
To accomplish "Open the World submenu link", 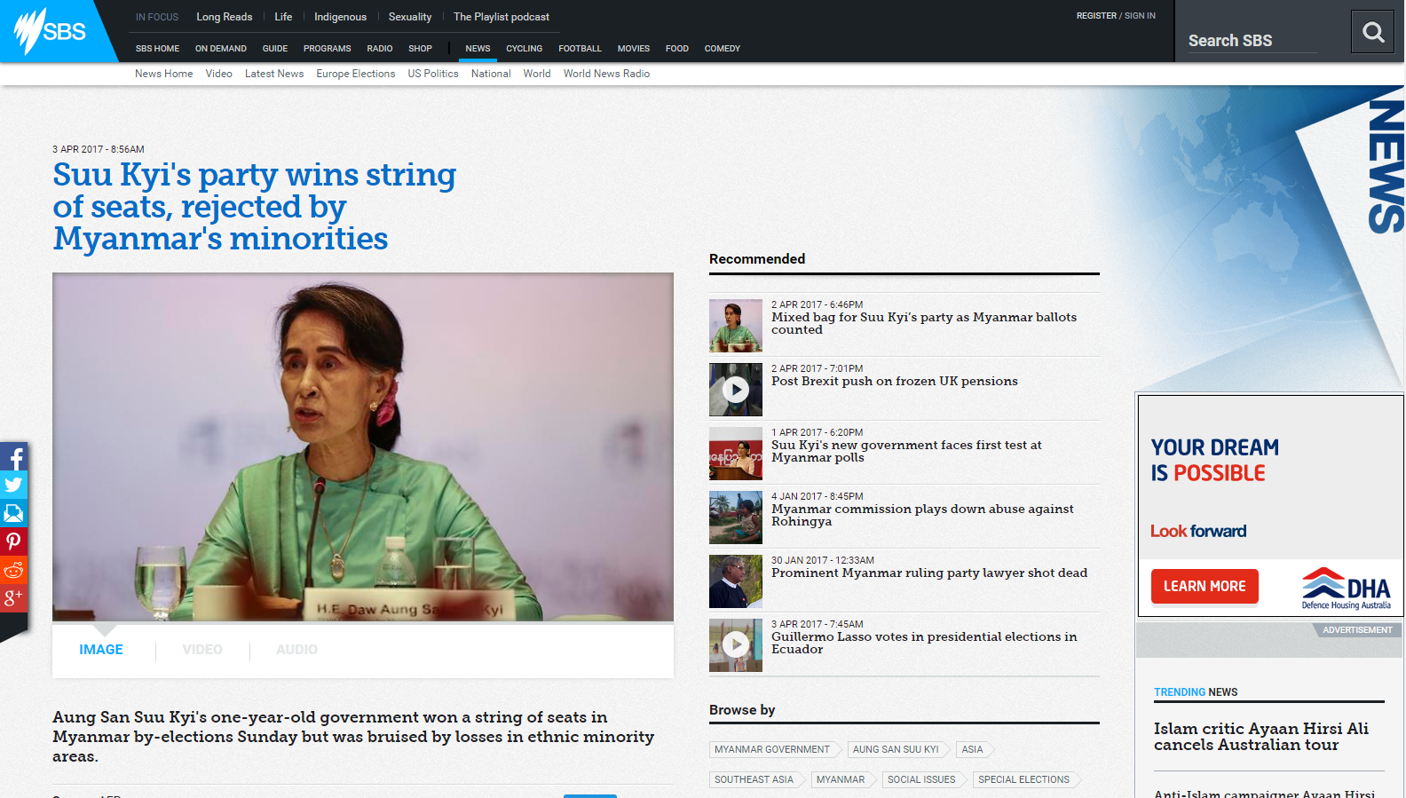I will point(537,74).
